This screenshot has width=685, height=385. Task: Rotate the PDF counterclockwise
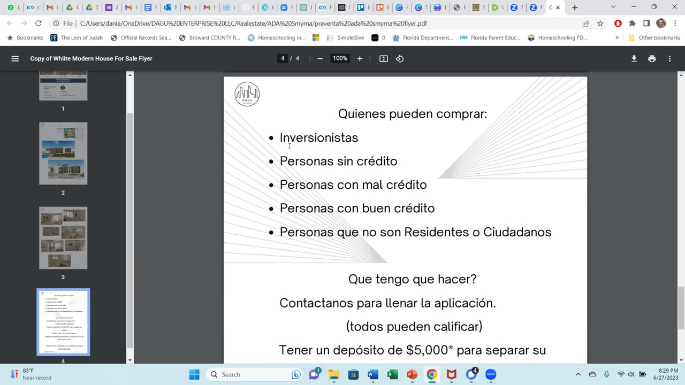(x=400, y=59)
